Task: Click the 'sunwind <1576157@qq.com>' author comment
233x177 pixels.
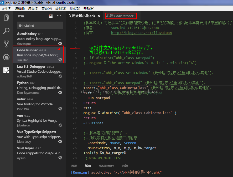Action: [135, 28]
